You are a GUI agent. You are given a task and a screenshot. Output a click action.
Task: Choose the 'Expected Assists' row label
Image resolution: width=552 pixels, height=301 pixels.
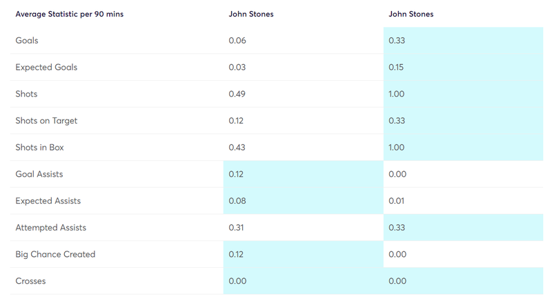click(x=48, y=201)
